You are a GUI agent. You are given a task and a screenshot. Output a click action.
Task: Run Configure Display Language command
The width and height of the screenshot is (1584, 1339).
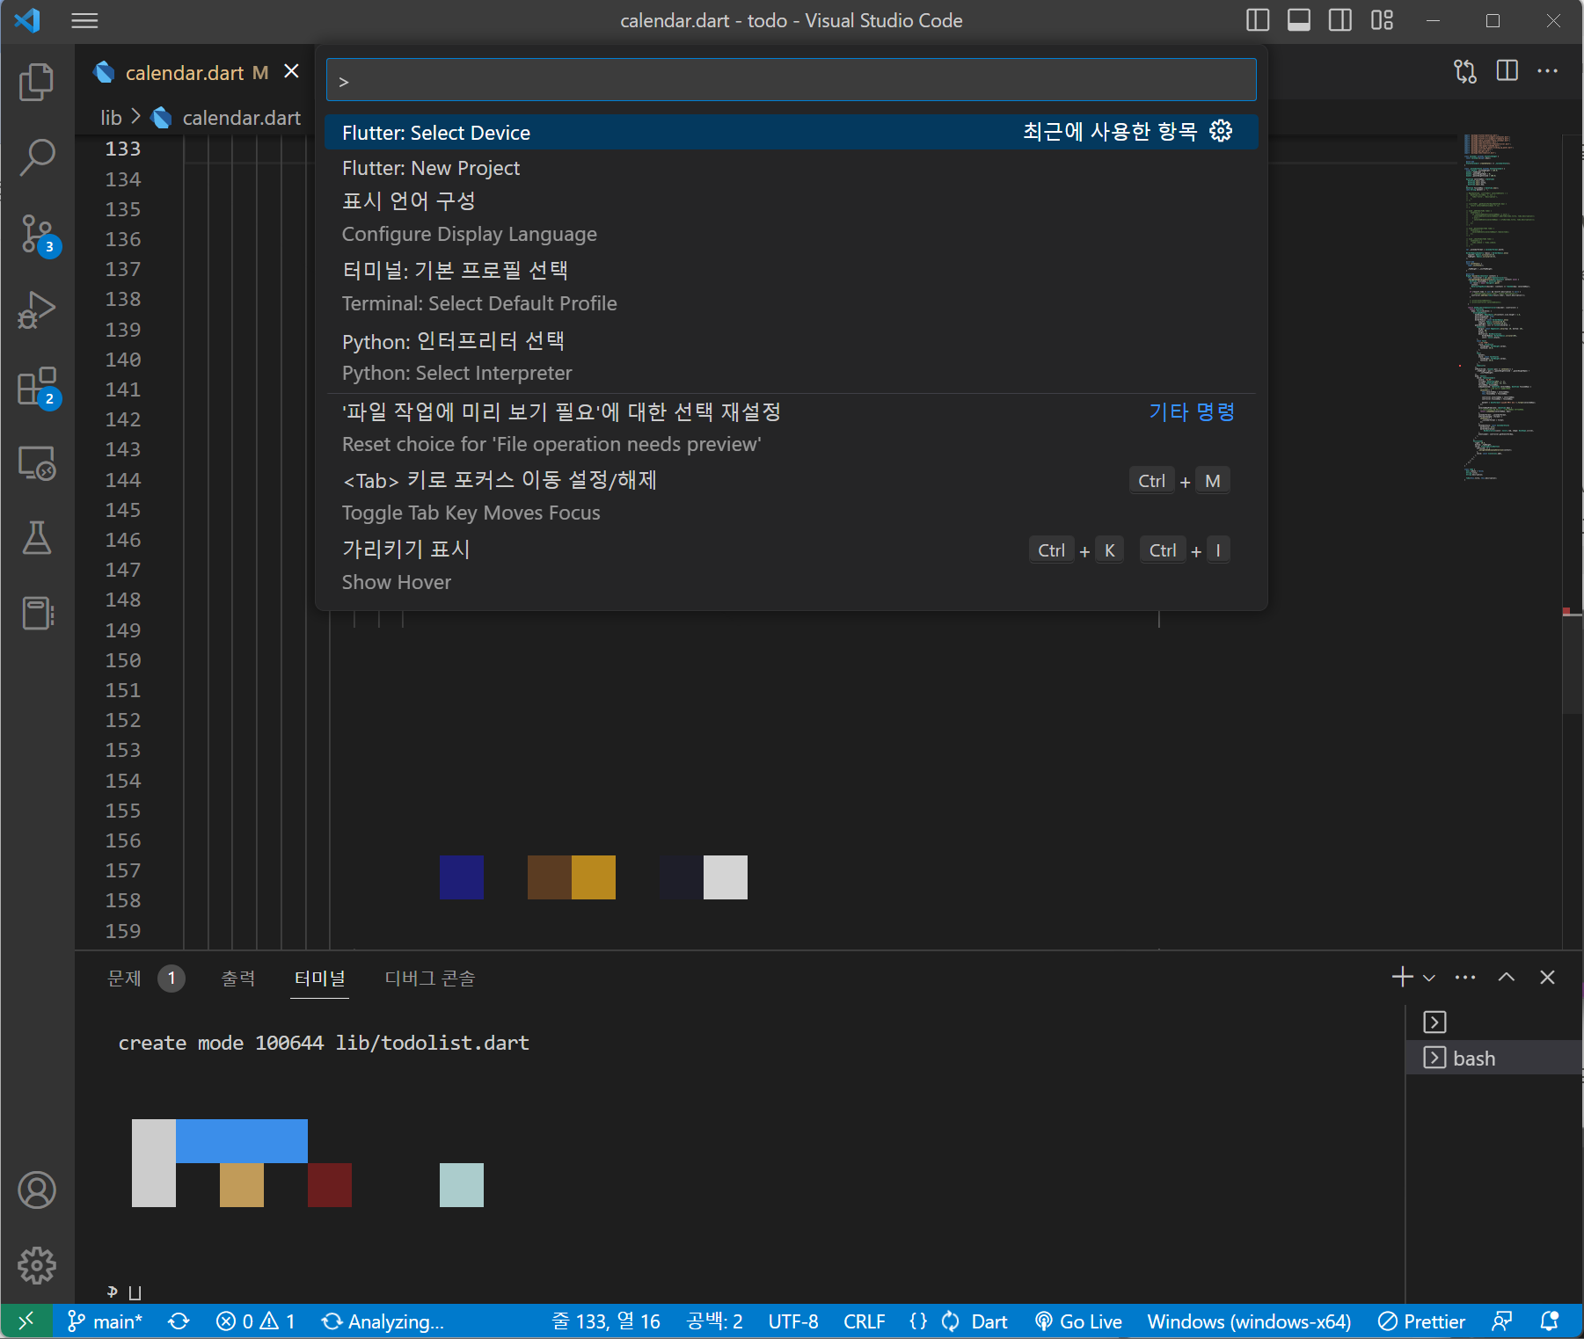(791, 217)
